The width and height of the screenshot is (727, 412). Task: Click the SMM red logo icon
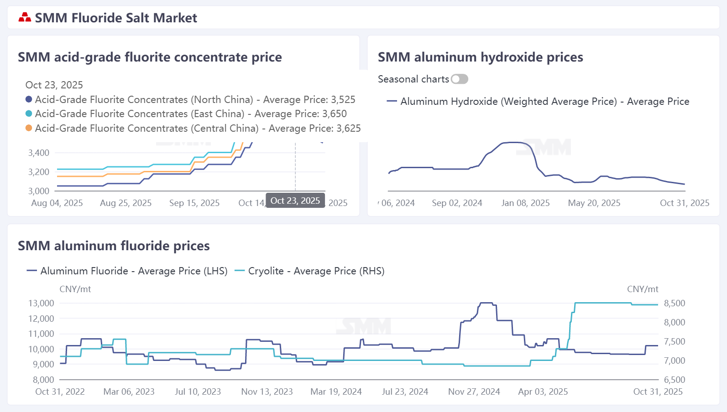pos(25,18)
